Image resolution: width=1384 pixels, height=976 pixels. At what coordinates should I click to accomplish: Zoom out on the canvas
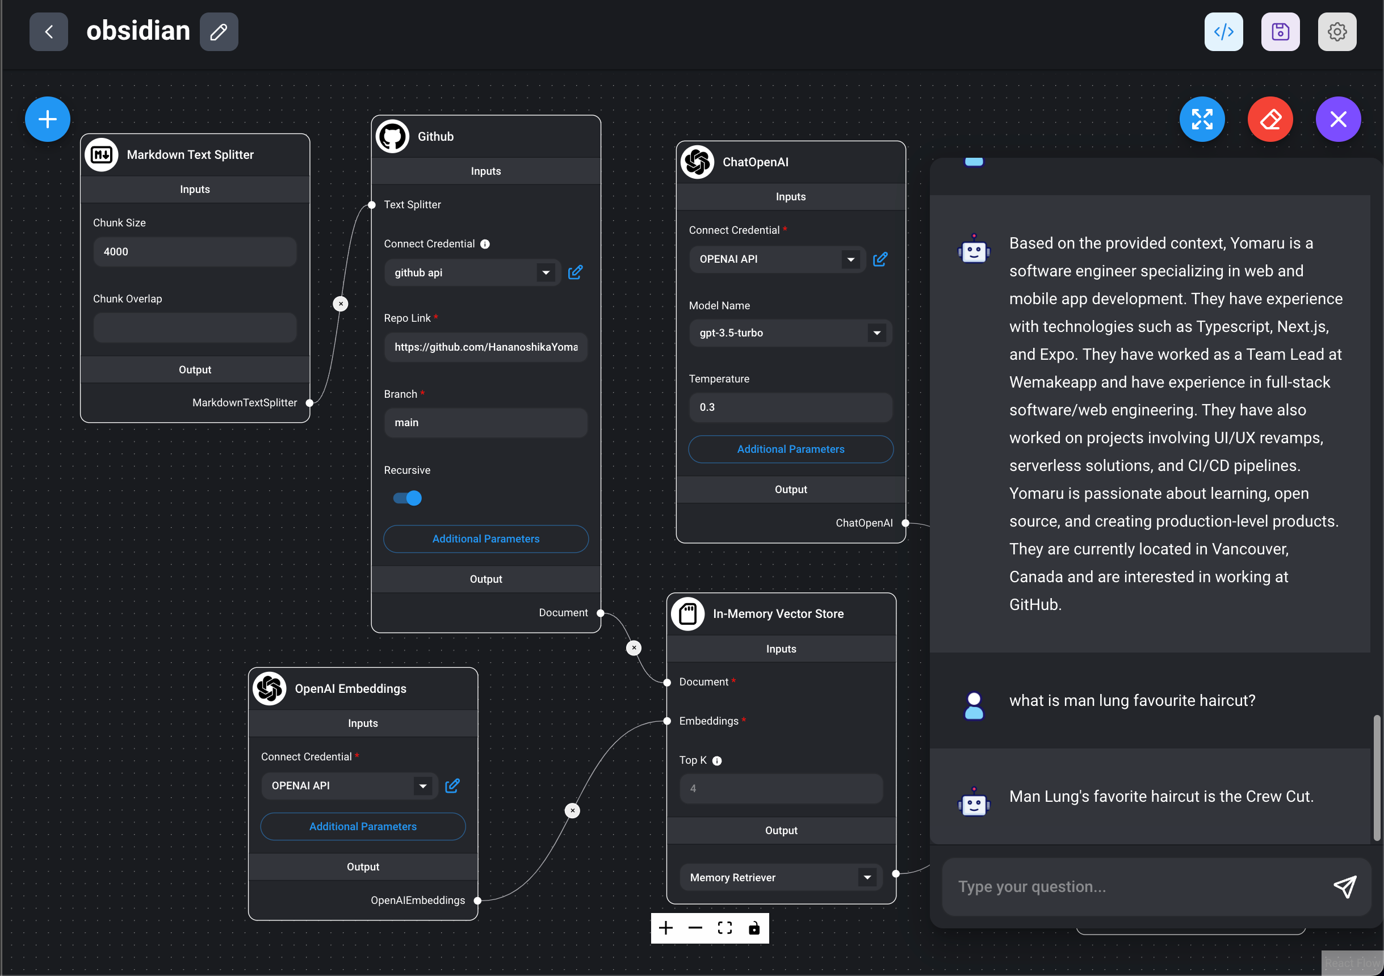(695, 928)
